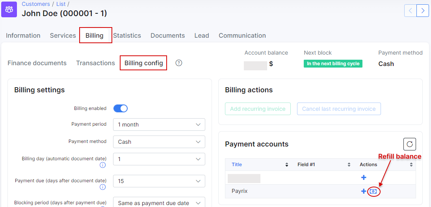Click plus icon in first payment account row
The width and height of the screenshot is (431, 207).
tap(363, 178)
